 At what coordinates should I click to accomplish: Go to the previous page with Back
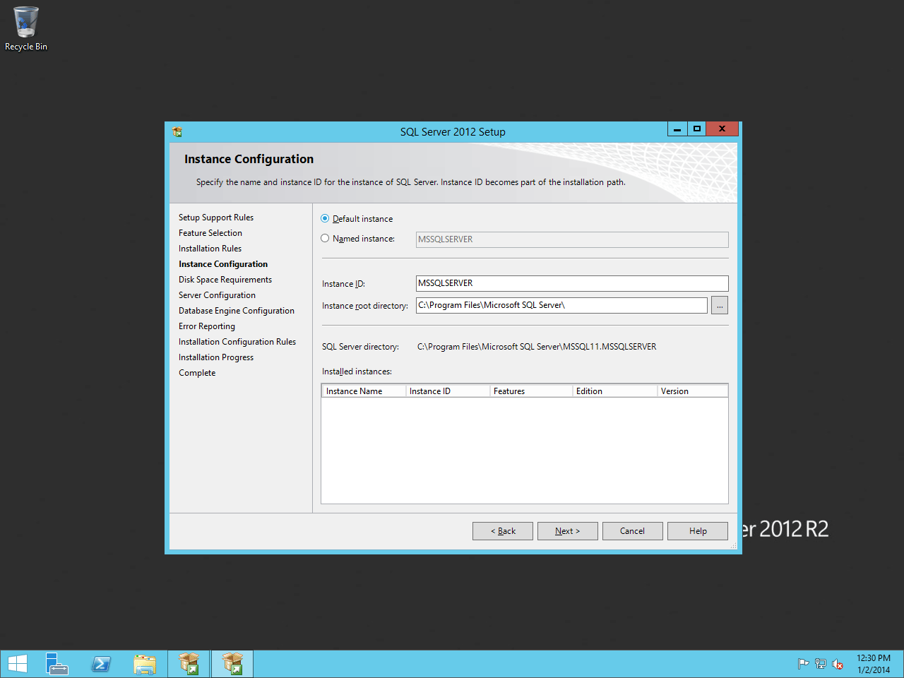coord(503,531)
